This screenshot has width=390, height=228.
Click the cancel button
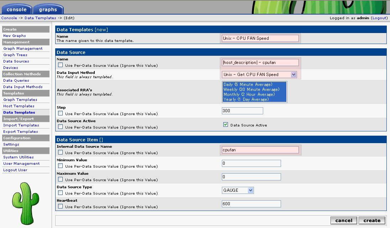pyautogui.click(x=344, y=221)
